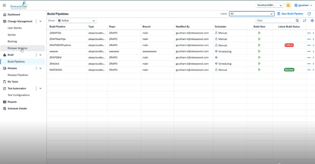
Task: Open more options for ZRAPNEWPipeline row
Action: tap(309, 45)
